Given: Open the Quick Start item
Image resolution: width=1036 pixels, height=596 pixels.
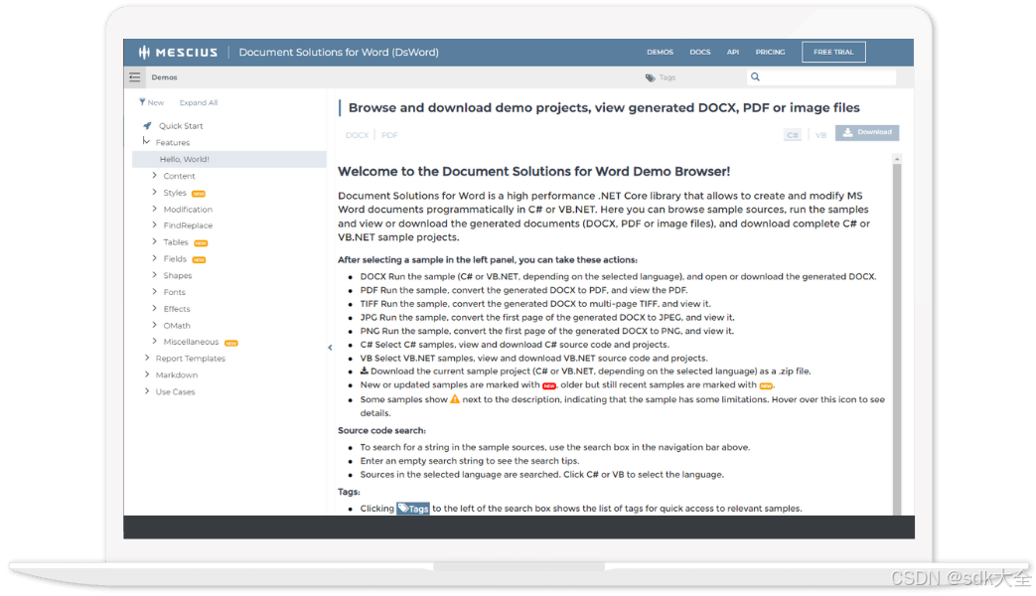Looking at the screenshot, I should (181, 125).
